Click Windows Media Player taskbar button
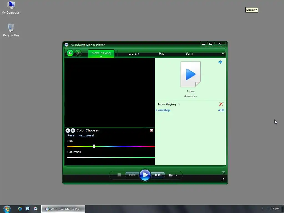Viewport: 284px width, 213px height. pos(63,209)
